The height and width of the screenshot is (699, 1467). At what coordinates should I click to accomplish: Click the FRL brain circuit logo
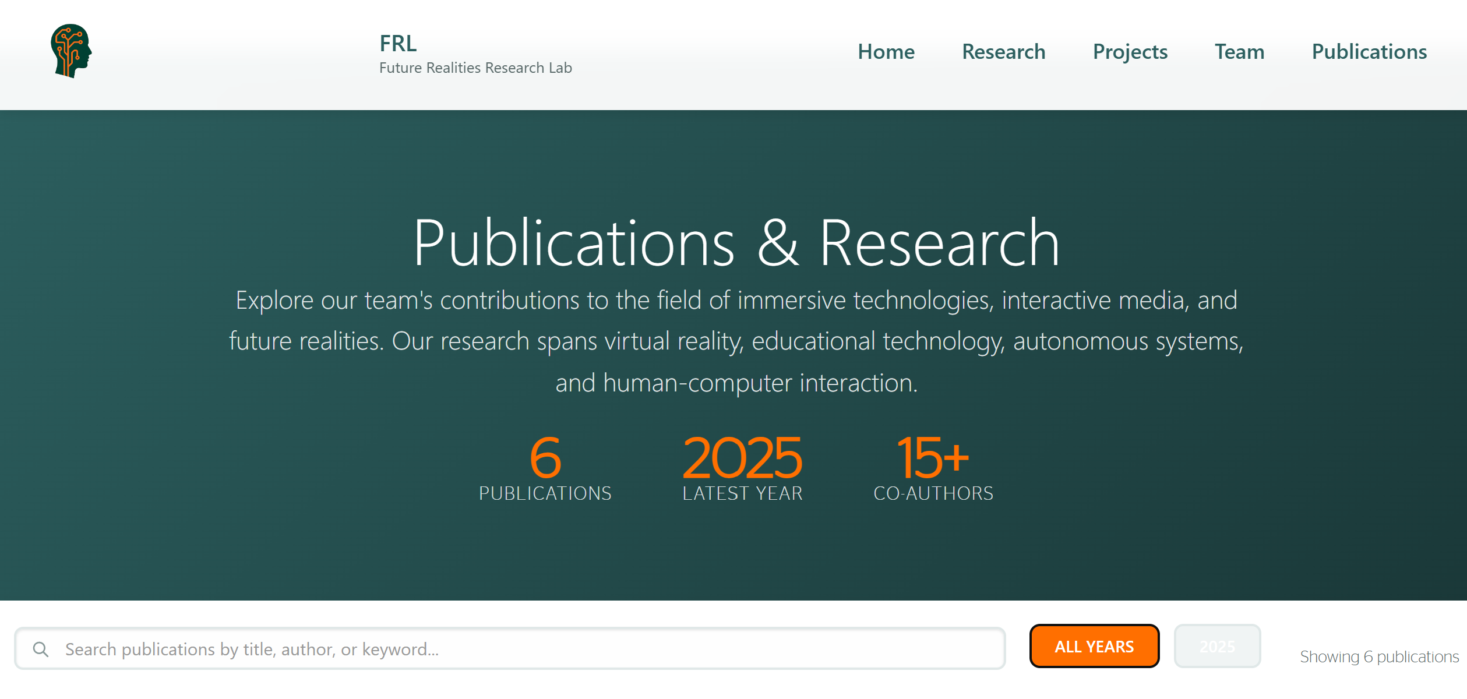point(71,51)
